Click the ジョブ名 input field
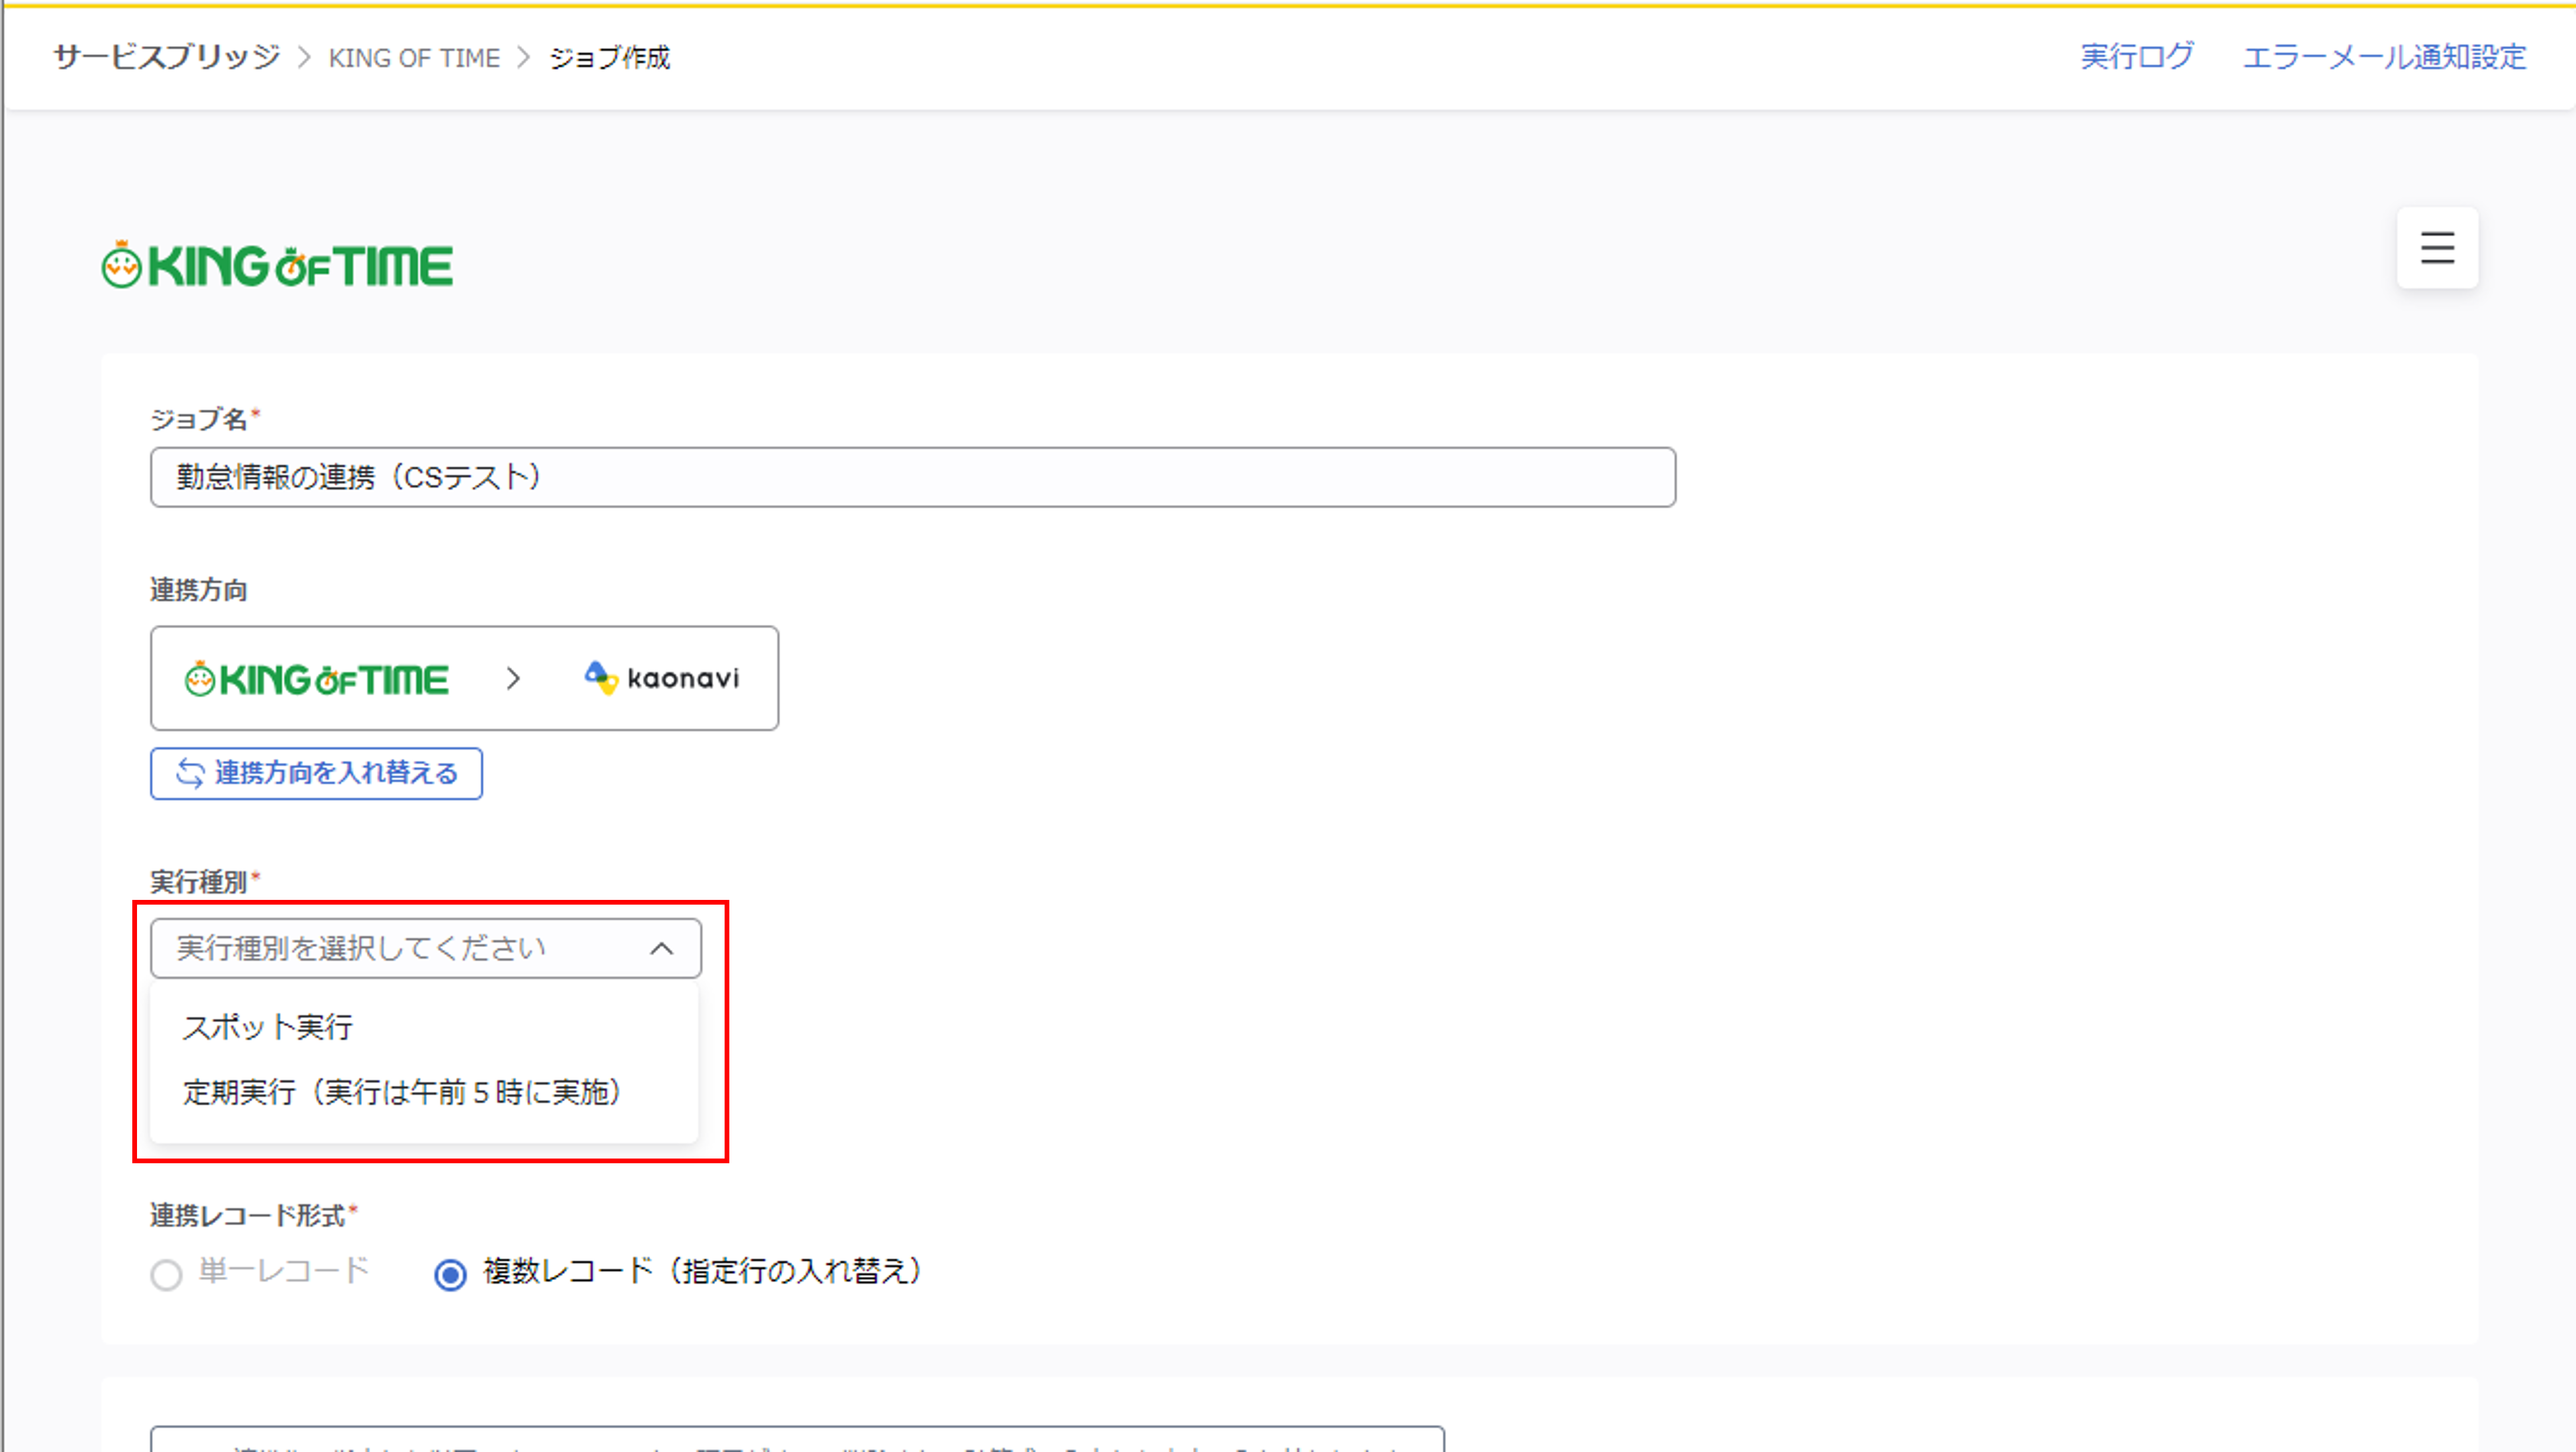Image resolution: width=2576 pixels, height=1452 pixels. coord(913,477)
